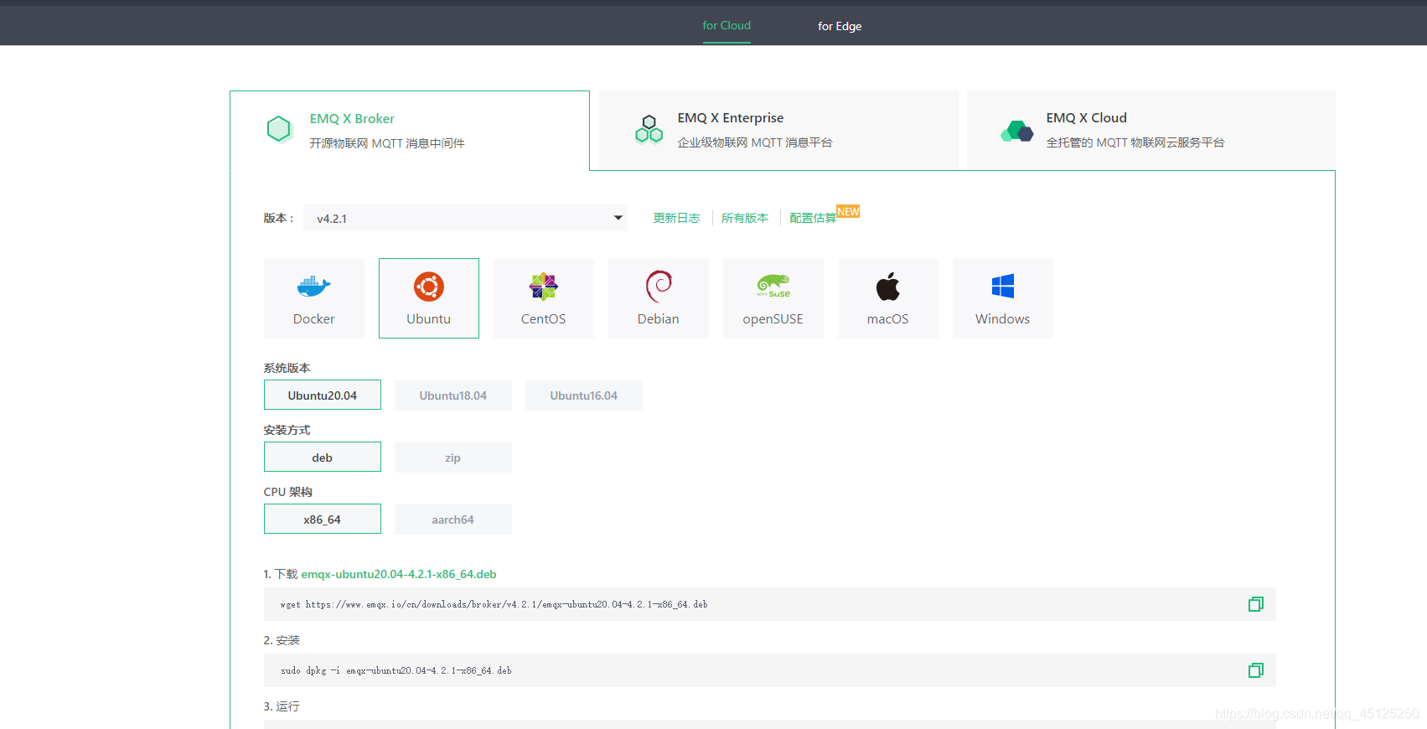Click the 企业级物联网 MQTT 消息平台 subtitle
The width and height of the screenshot is (1427, 729).
(755, 142)
